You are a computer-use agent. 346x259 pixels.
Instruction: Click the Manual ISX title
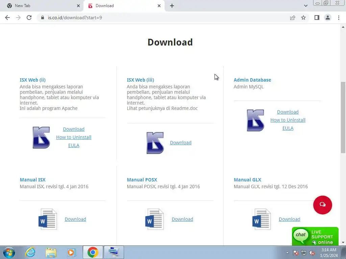coord(33,180)
